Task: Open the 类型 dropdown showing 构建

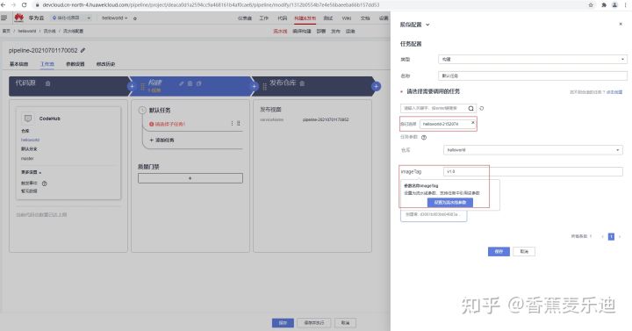Action: pyautogui.click(x=533, y=60)
